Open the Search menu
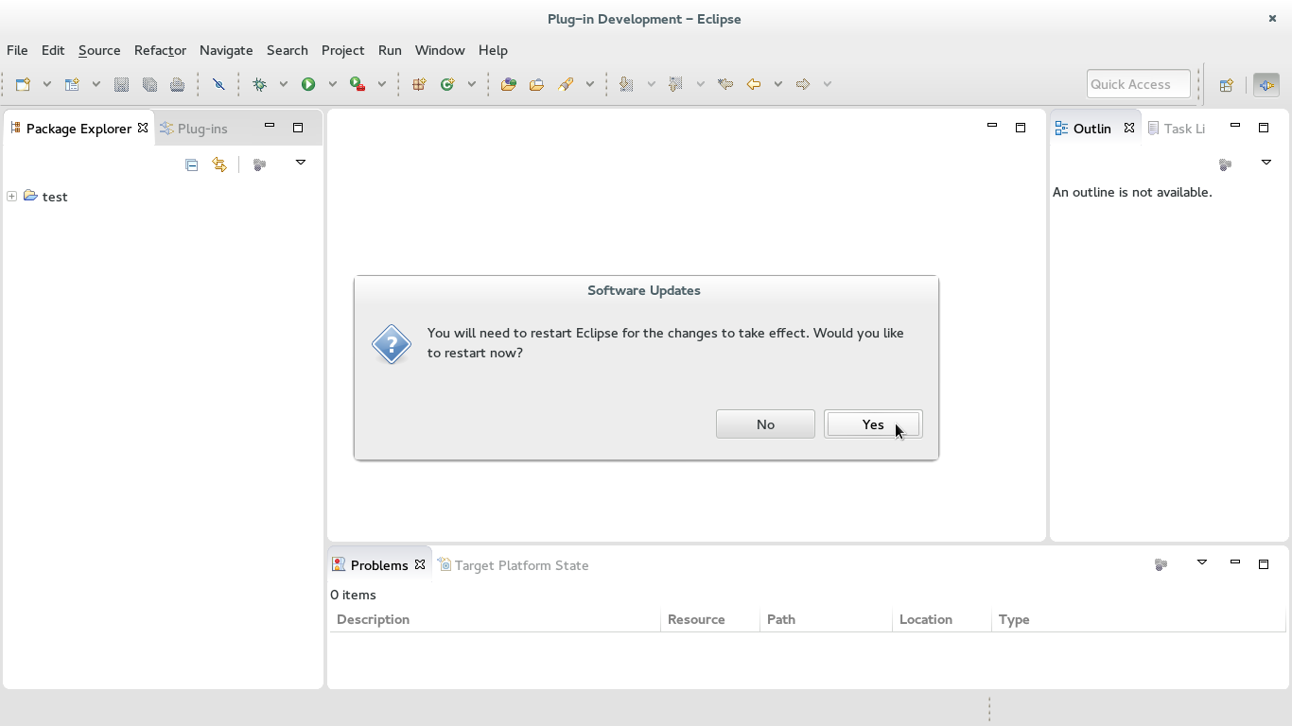Viewport: 1292px width, 726px height. (x=288, y=50)
